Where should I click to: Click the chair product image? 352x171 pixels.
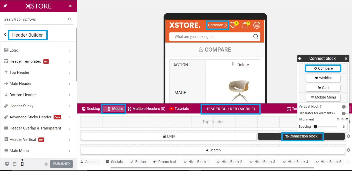[239, 91]
